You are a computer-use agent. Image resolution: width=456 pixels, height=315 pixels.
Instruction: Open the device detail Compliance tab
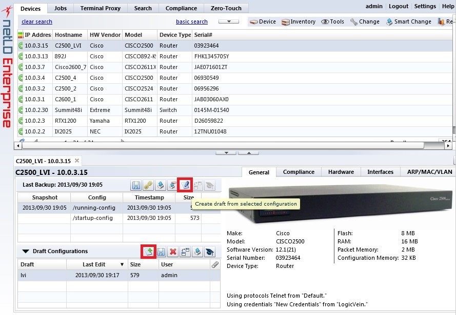[x=299, y=172]
